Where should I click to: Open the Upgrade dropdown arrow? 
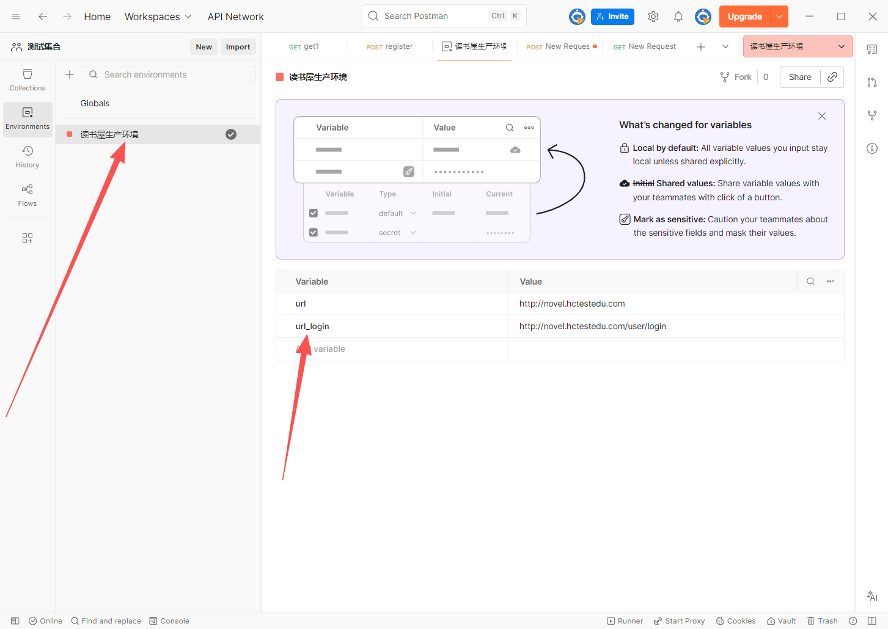[x=779, y=16]
